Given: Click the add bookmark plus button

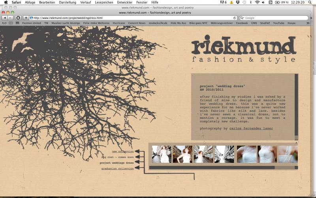Looking at the screenshot, I should point(26,18).
